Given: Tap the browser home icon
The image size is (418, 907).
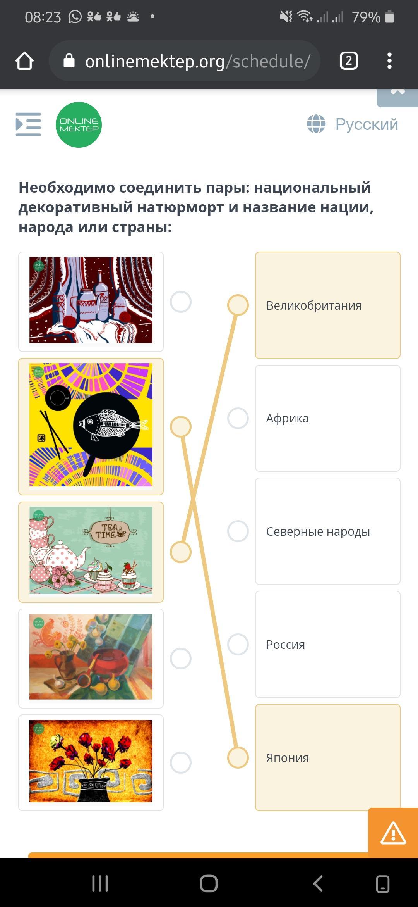Looking at the screenshot, I should 24,61.
